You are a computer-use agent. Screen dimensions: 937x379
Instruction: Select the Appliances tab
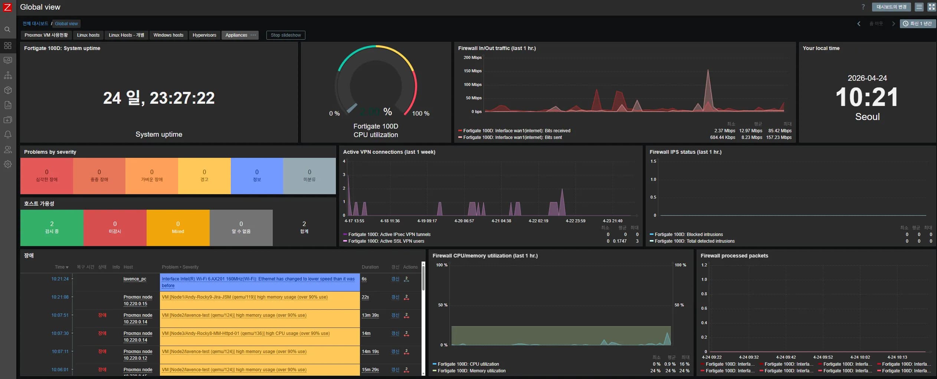pyautogui.click(x=236, y=35)
